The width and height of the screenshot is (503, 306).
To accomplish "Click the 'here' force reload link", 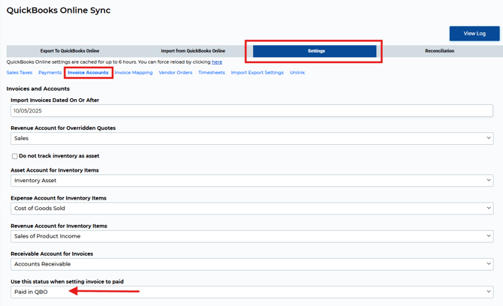I will 217,61.
